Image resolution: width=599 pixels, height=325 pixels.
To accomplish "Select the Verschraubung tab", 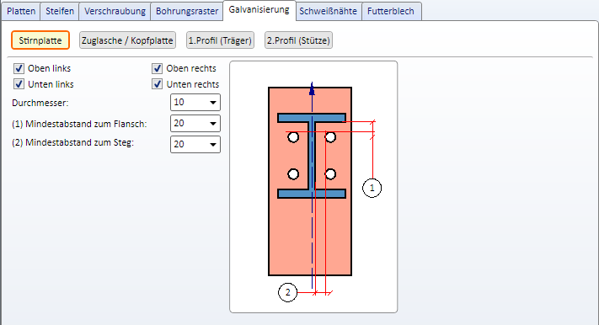I will pos(115,11).
